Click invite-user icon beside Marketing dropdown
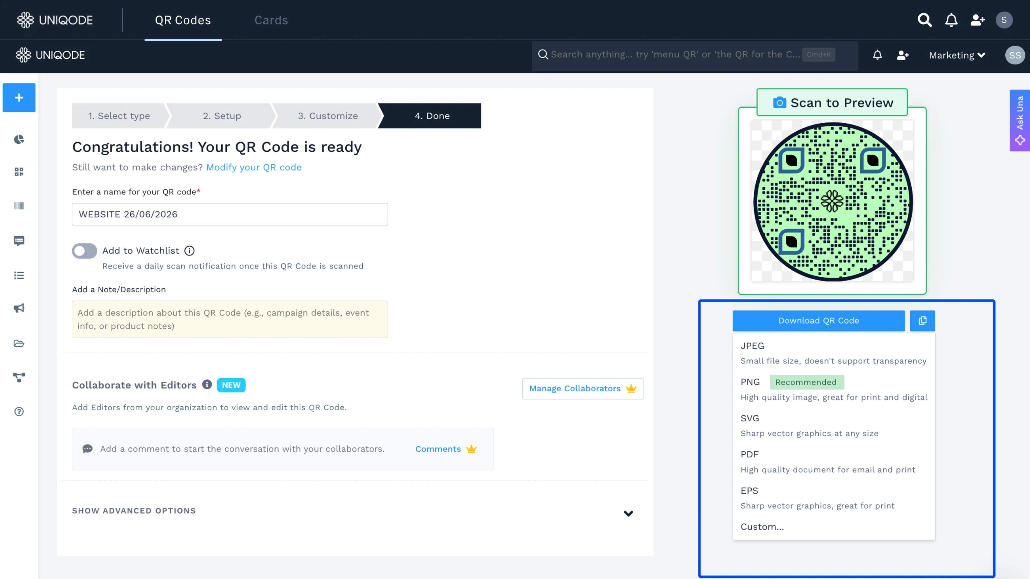1030x579 pixels. 903,55
